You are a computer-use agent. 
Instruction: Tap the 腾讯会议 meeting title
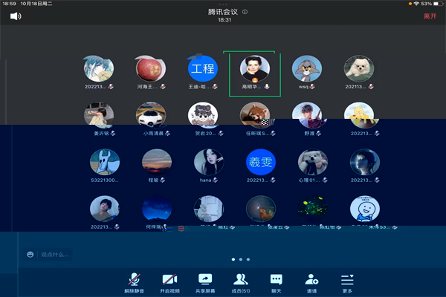click(223, 12)
